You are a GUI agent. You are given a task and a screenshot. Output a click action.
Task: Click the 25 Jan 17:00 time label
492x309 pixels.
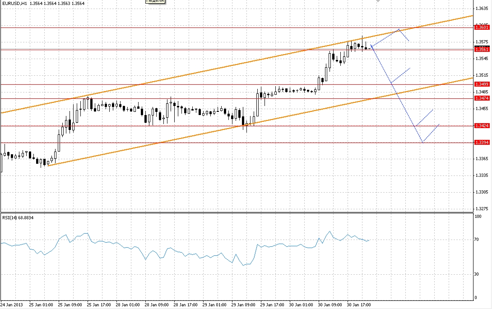coord(98,305)
